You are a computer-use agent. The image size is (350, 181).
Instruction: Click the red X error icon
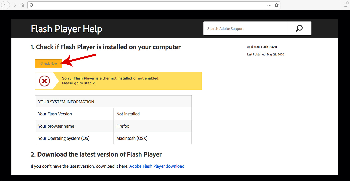click(x=44, y=81)
